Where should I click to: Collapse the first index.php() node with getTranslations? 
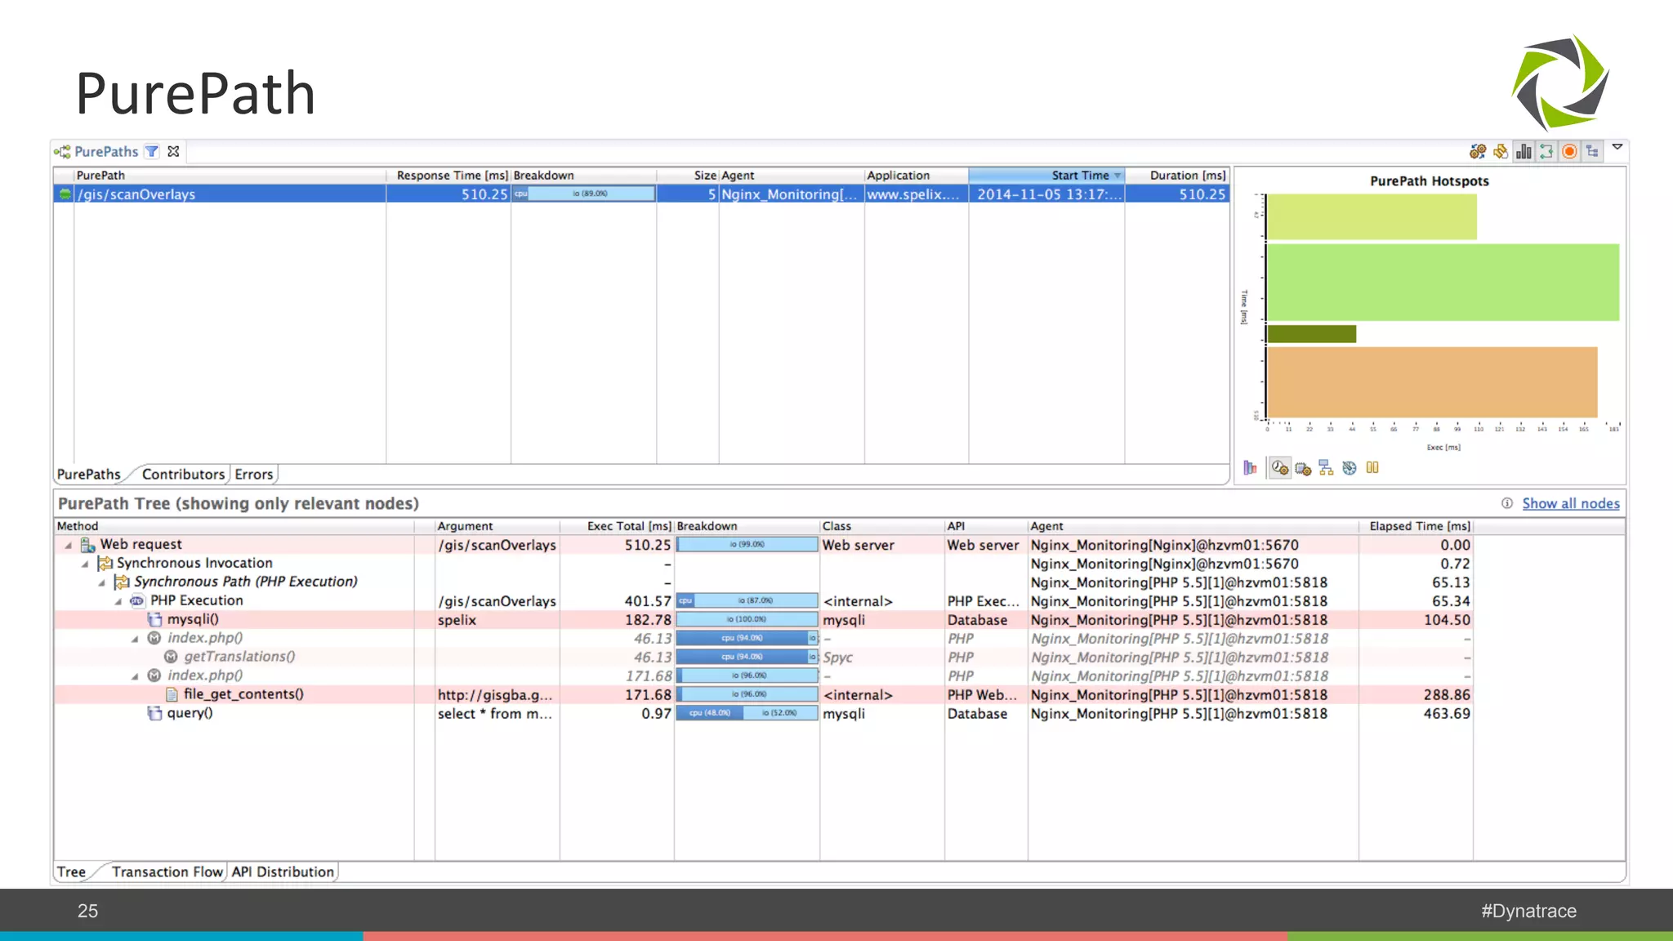click(x=136, y=639)
